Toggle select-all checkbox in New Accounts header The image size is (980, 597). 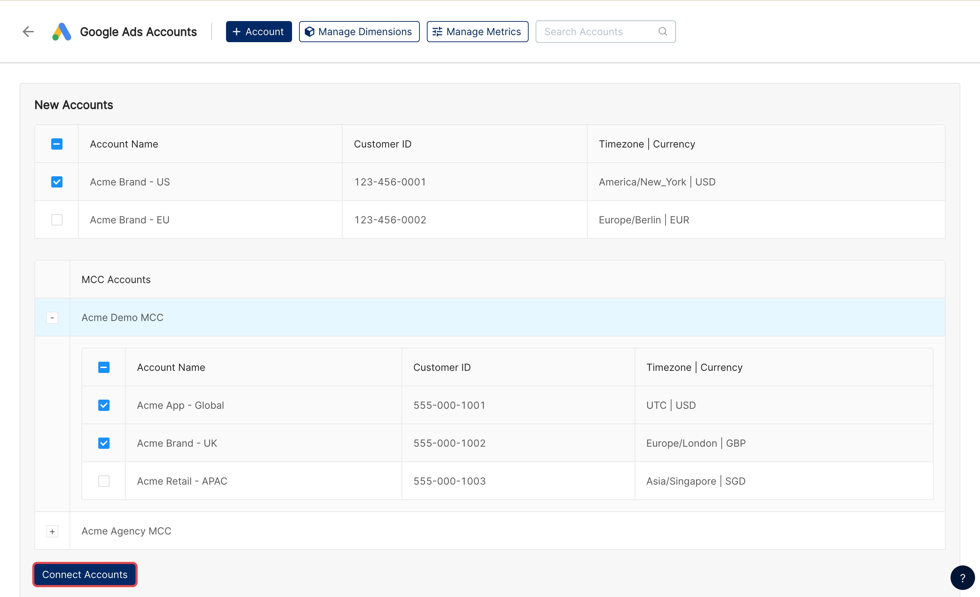57,144
